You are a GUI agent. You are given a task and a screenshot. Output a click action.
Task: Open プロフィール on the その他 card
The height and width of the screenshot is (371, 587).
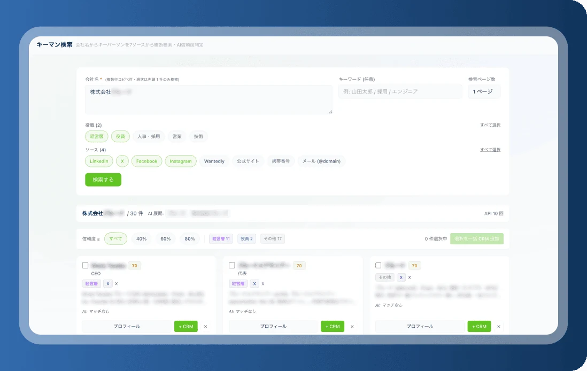coord(420,327)
